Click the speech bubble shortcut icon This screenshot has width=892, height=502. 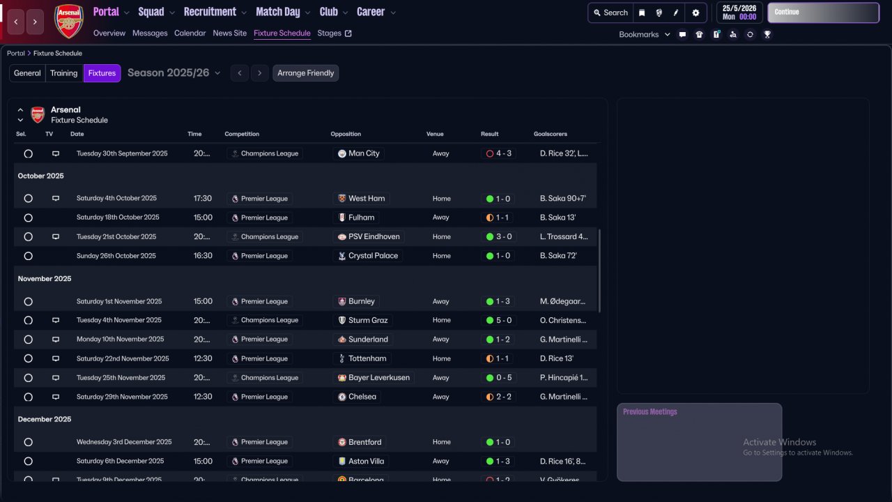(x=682, y=34)
